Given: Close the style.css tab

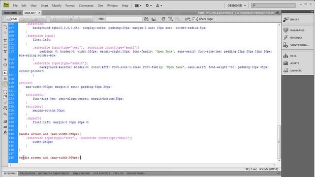Looking at the screenshot, I should coord(39,13).
